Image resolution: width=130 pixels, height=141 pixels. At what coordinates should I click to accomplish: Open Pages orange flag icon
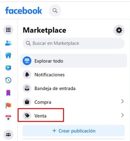8,105
